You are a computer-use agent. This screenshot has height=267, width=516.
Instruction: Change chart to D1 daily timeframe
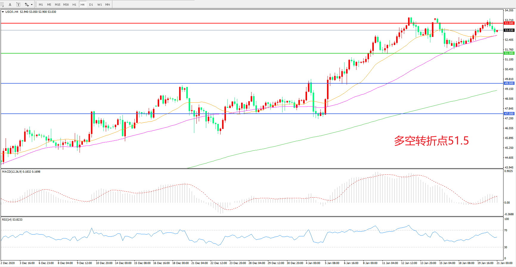point(91,4)
